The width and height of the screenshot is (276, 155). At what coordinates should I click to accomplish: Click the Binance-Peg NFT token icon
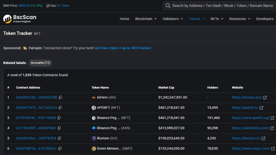point(94,118)
